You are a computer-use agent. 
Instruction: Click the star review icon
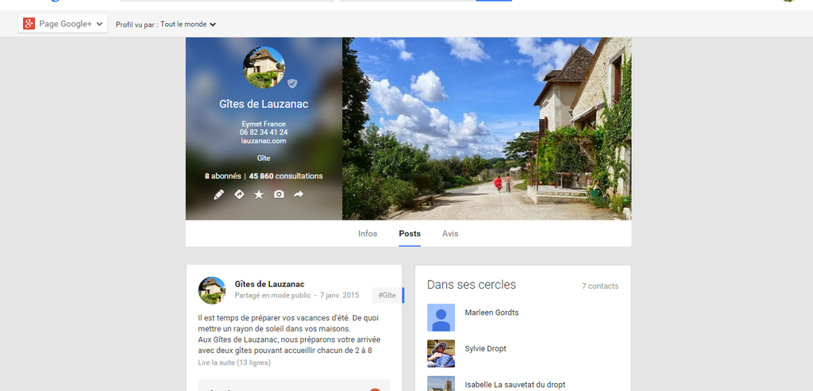pyautogui.click(x=259, y=195)
